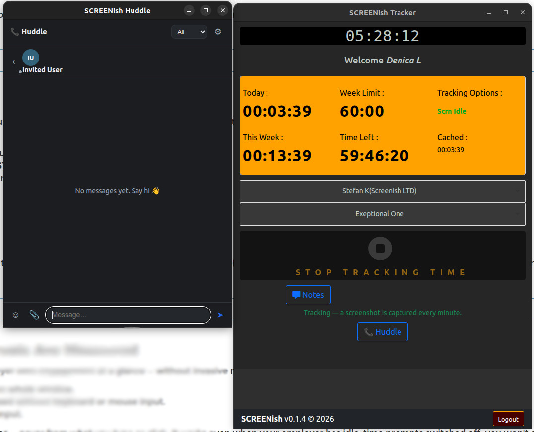
Task: Click the SCREENish Huddle title bar text
Action: tap(118, 11)
